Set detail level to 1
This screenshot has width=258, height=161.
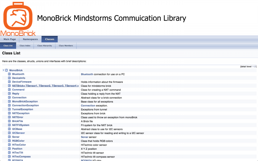coord(253,66)
